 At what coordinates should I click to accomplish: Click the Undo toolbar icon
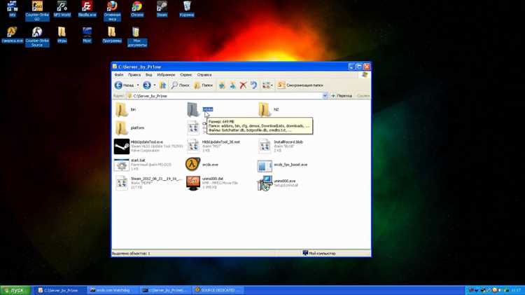254,85
